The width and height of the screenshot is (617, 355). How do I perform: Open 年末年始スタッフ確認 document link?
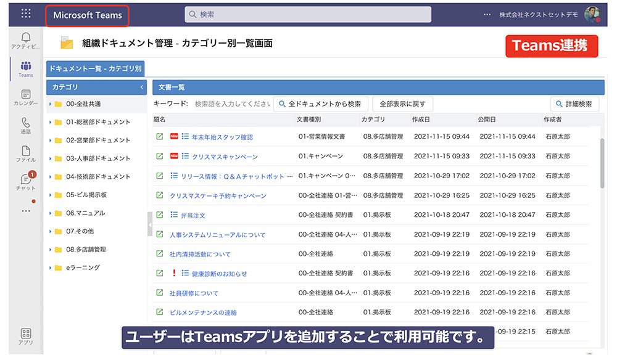pyautogui.click(x=222, y=137)
